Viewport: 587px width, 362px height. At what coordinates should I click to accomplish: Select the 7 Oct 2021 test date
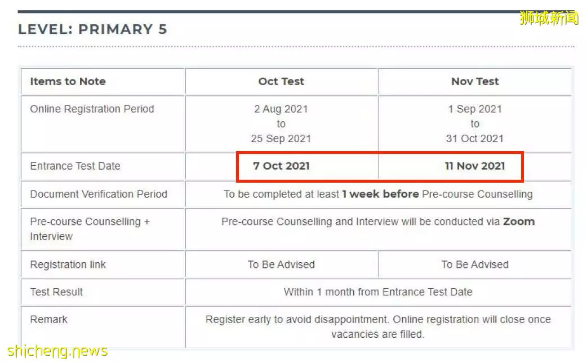pyautogui.click(x=281, y=166)
